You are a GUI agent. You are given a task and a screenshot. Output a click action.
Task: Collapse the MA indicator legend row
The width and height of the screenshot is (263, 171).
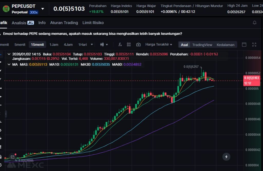coord(9,65)
